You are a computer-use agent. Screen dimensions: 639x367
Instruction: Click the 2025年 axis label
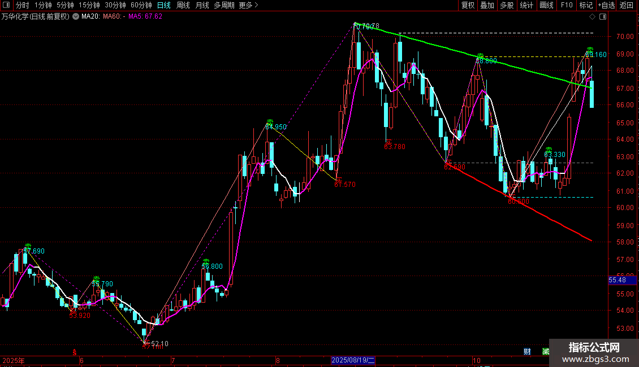(x=14, y=360)
